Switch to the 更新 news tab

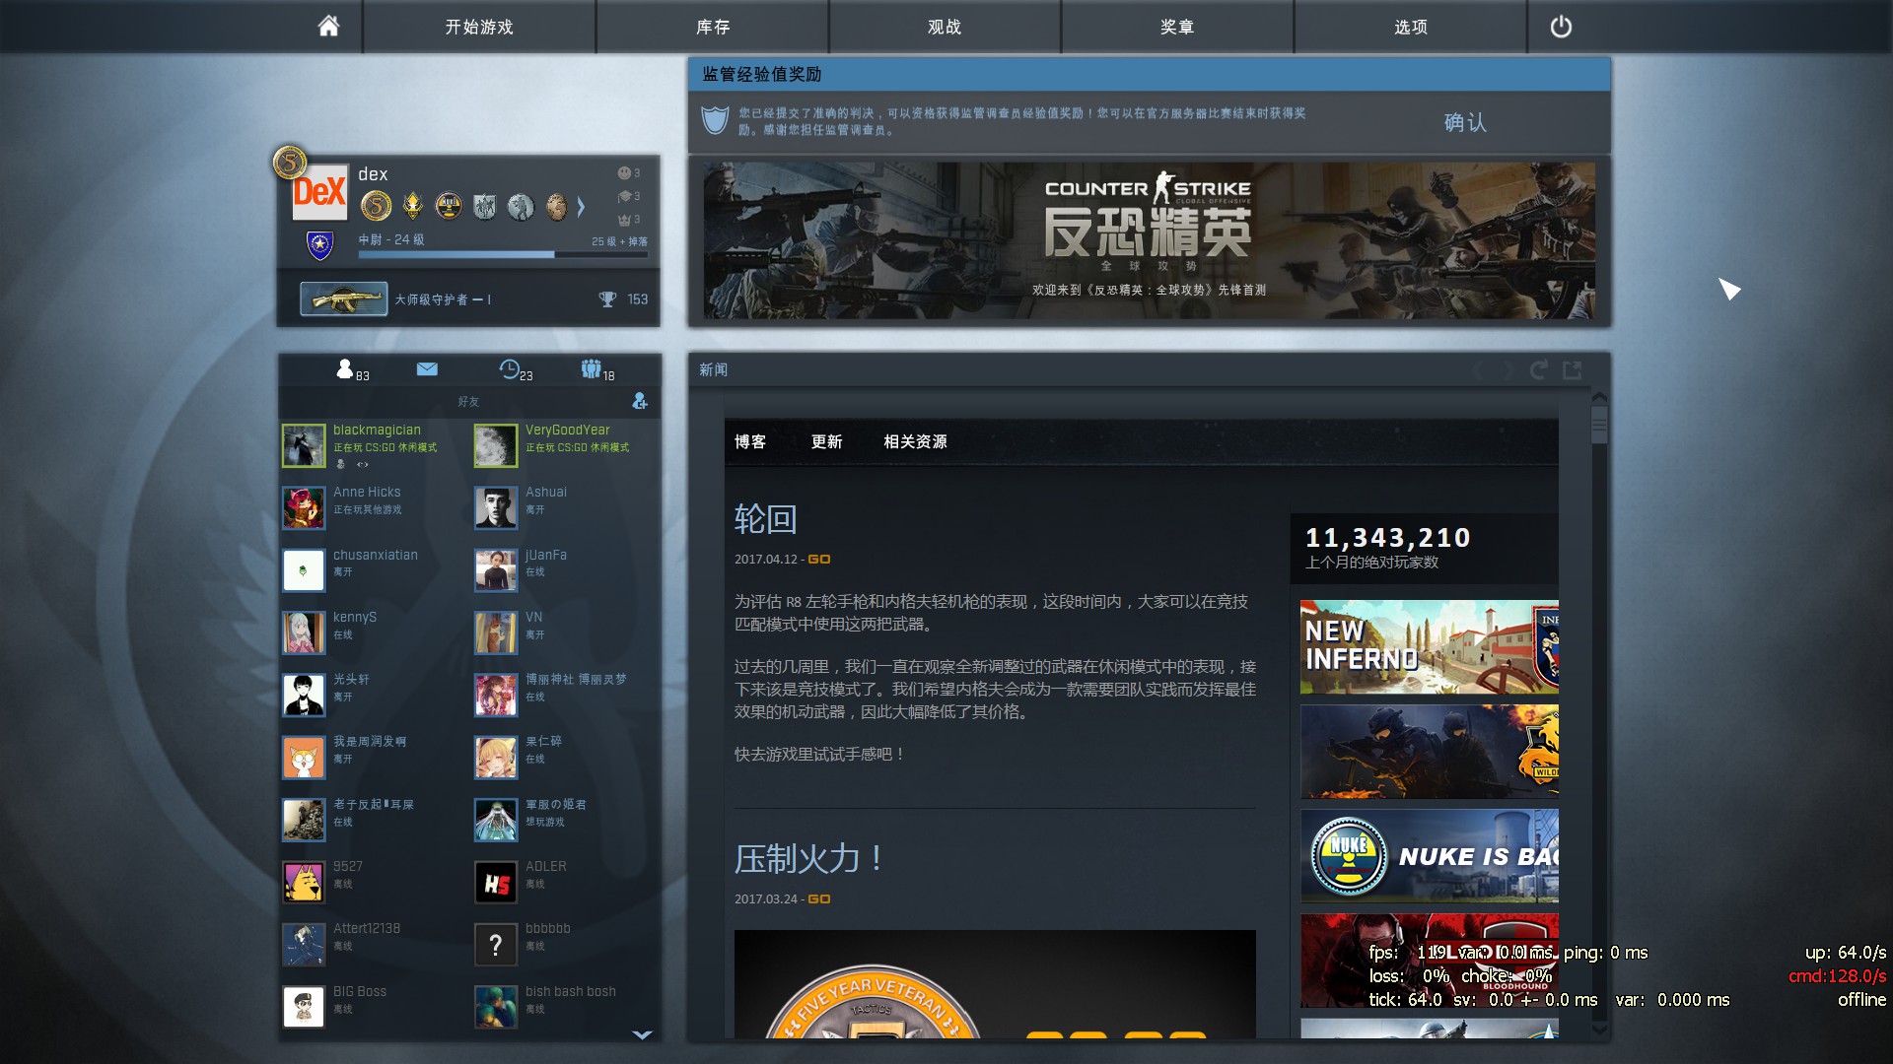pyautogui.click(x=826, y=441)
